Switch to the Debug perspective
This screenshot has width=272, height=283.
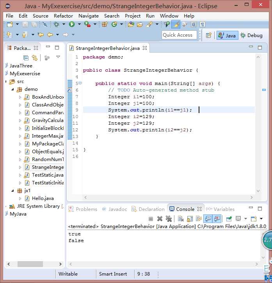[x=252, y=35]
